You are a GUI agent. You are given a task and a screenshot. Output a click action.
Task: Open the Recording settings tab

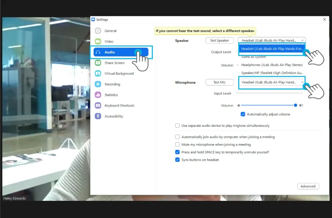[112, 84]
